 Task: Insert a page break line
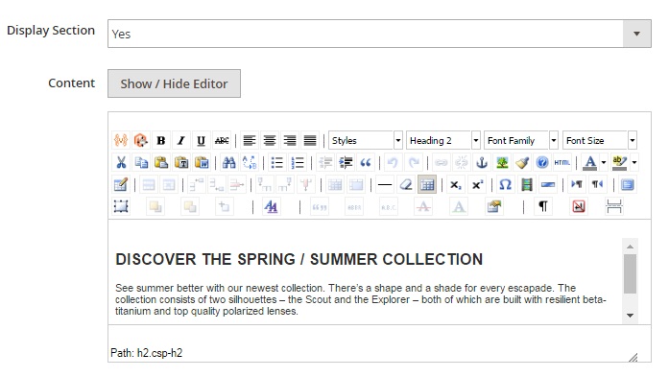coord(548,184)
